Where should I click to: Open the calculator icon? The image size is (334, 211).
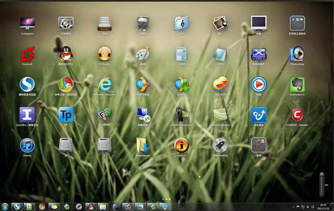[x=181, y=54]
